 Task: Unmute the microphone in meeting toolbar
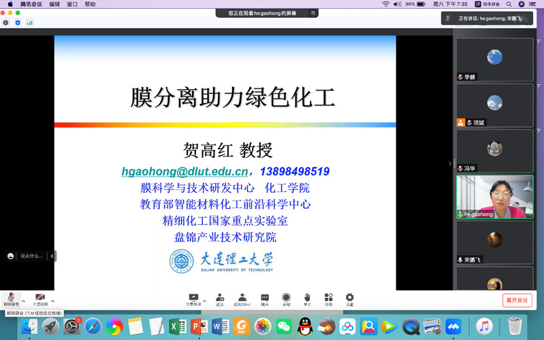(11, 299)
